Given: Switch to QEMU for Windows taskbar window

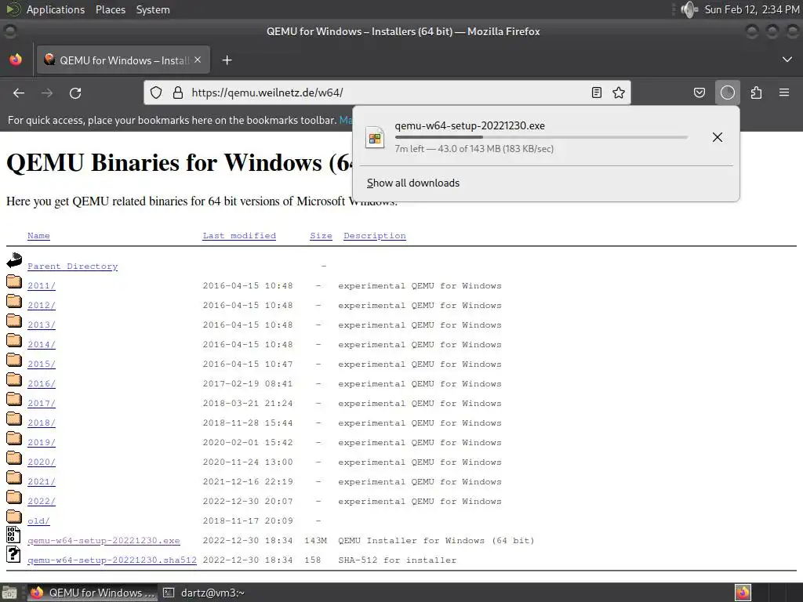Looking at the screenshot, I should [x=93, y=593].
